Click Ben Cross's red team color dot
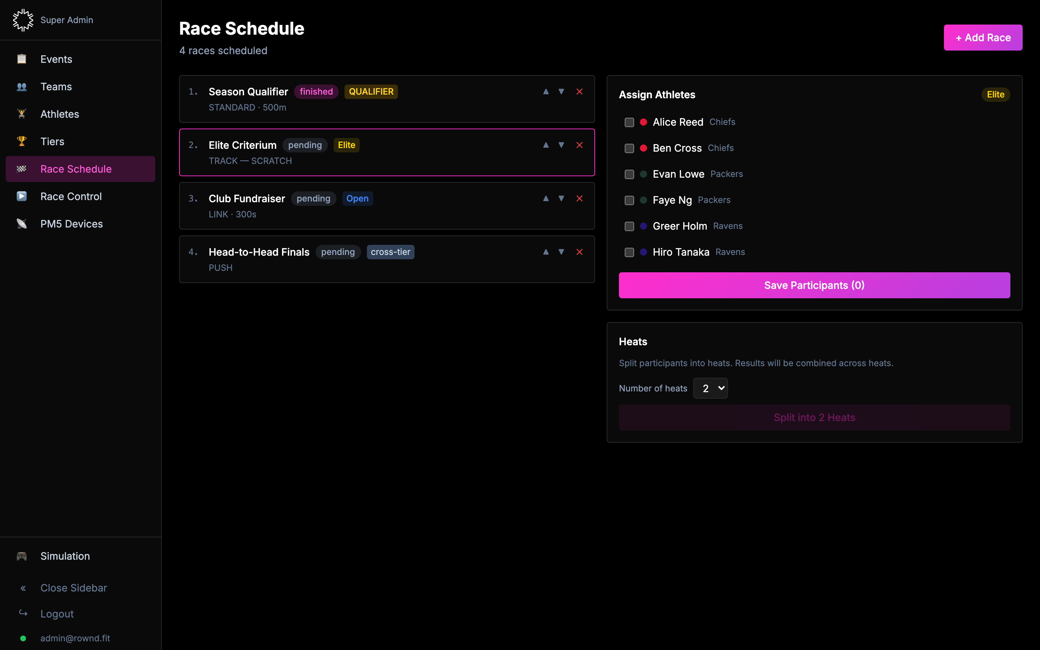This screenshot has width=1040, height=650. [x=643, y=148]
